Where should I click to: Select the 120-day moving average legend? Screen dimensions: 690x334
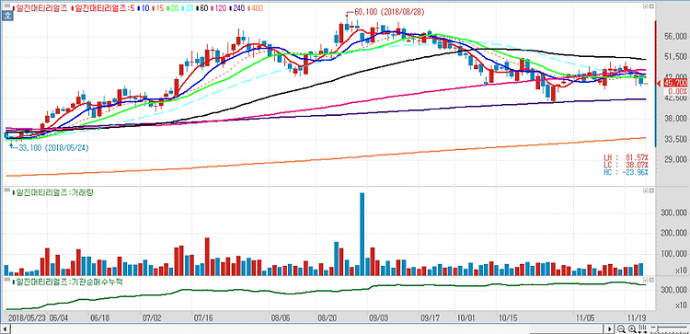(x=219, y=8)
